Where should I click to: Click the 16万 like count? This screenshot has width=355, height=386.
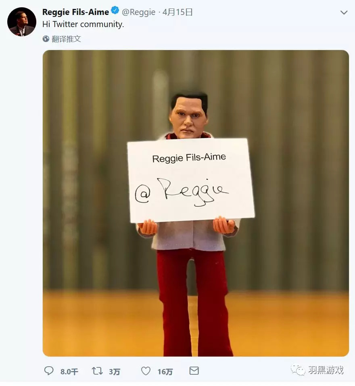[165, 372]
